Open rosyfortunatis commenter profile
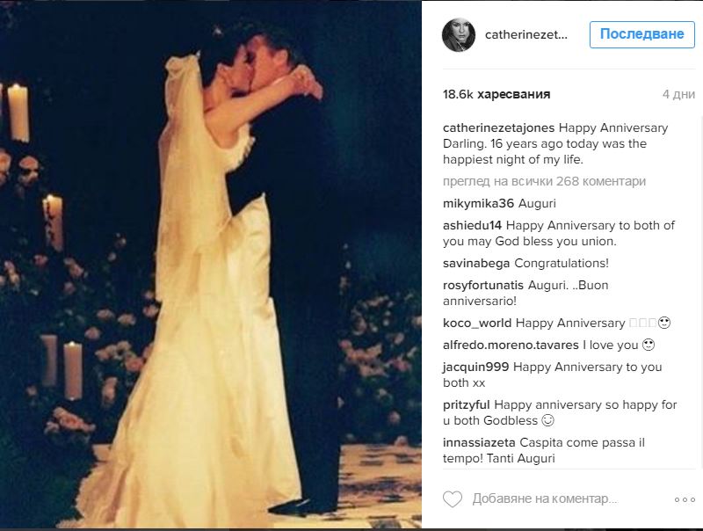The image size is (703, 531). pos(482,285)
